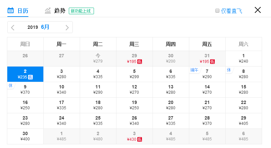Open the 2019 6月 month selector
Image resolution: width=271 pixels, height=148 pixels.
click(38, 27)
